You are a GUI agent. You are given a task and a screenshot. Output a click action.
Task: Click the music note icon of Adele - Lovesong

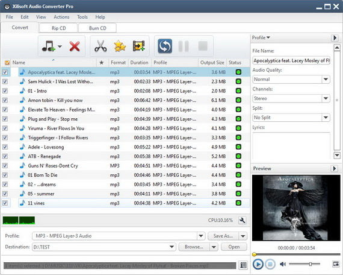pyautogui.click(x=22, y=147)
